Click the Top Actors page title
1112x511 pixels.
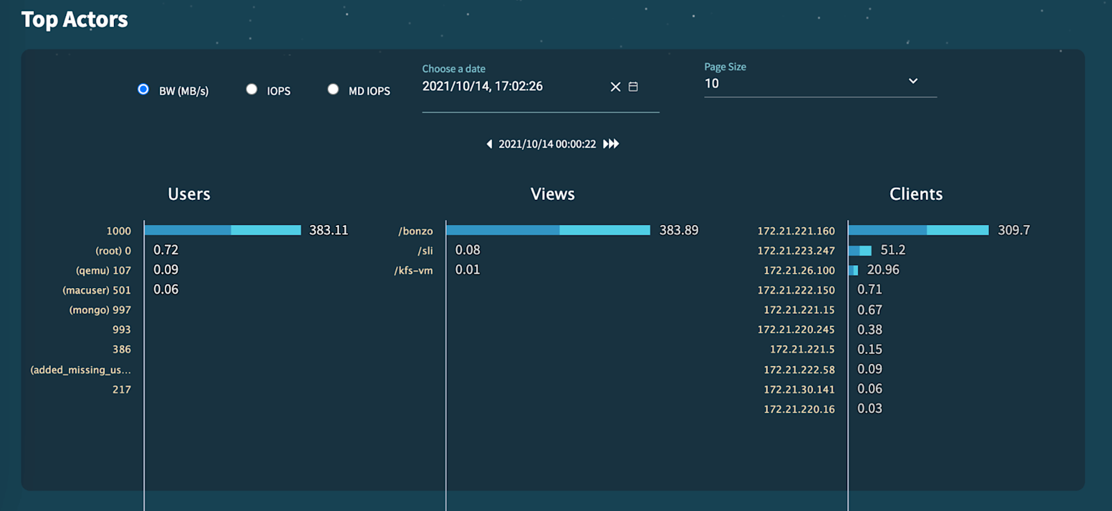(x=74, y=19)
